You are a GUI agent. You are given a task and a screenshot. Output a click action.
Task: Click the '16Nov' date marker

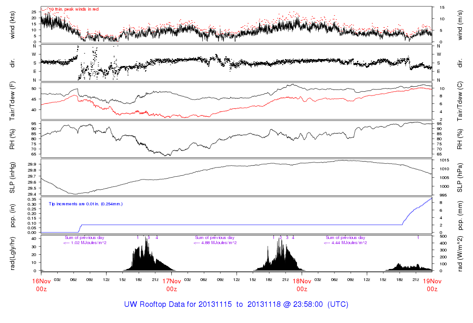pyautogui.click(x=41, y=281)
